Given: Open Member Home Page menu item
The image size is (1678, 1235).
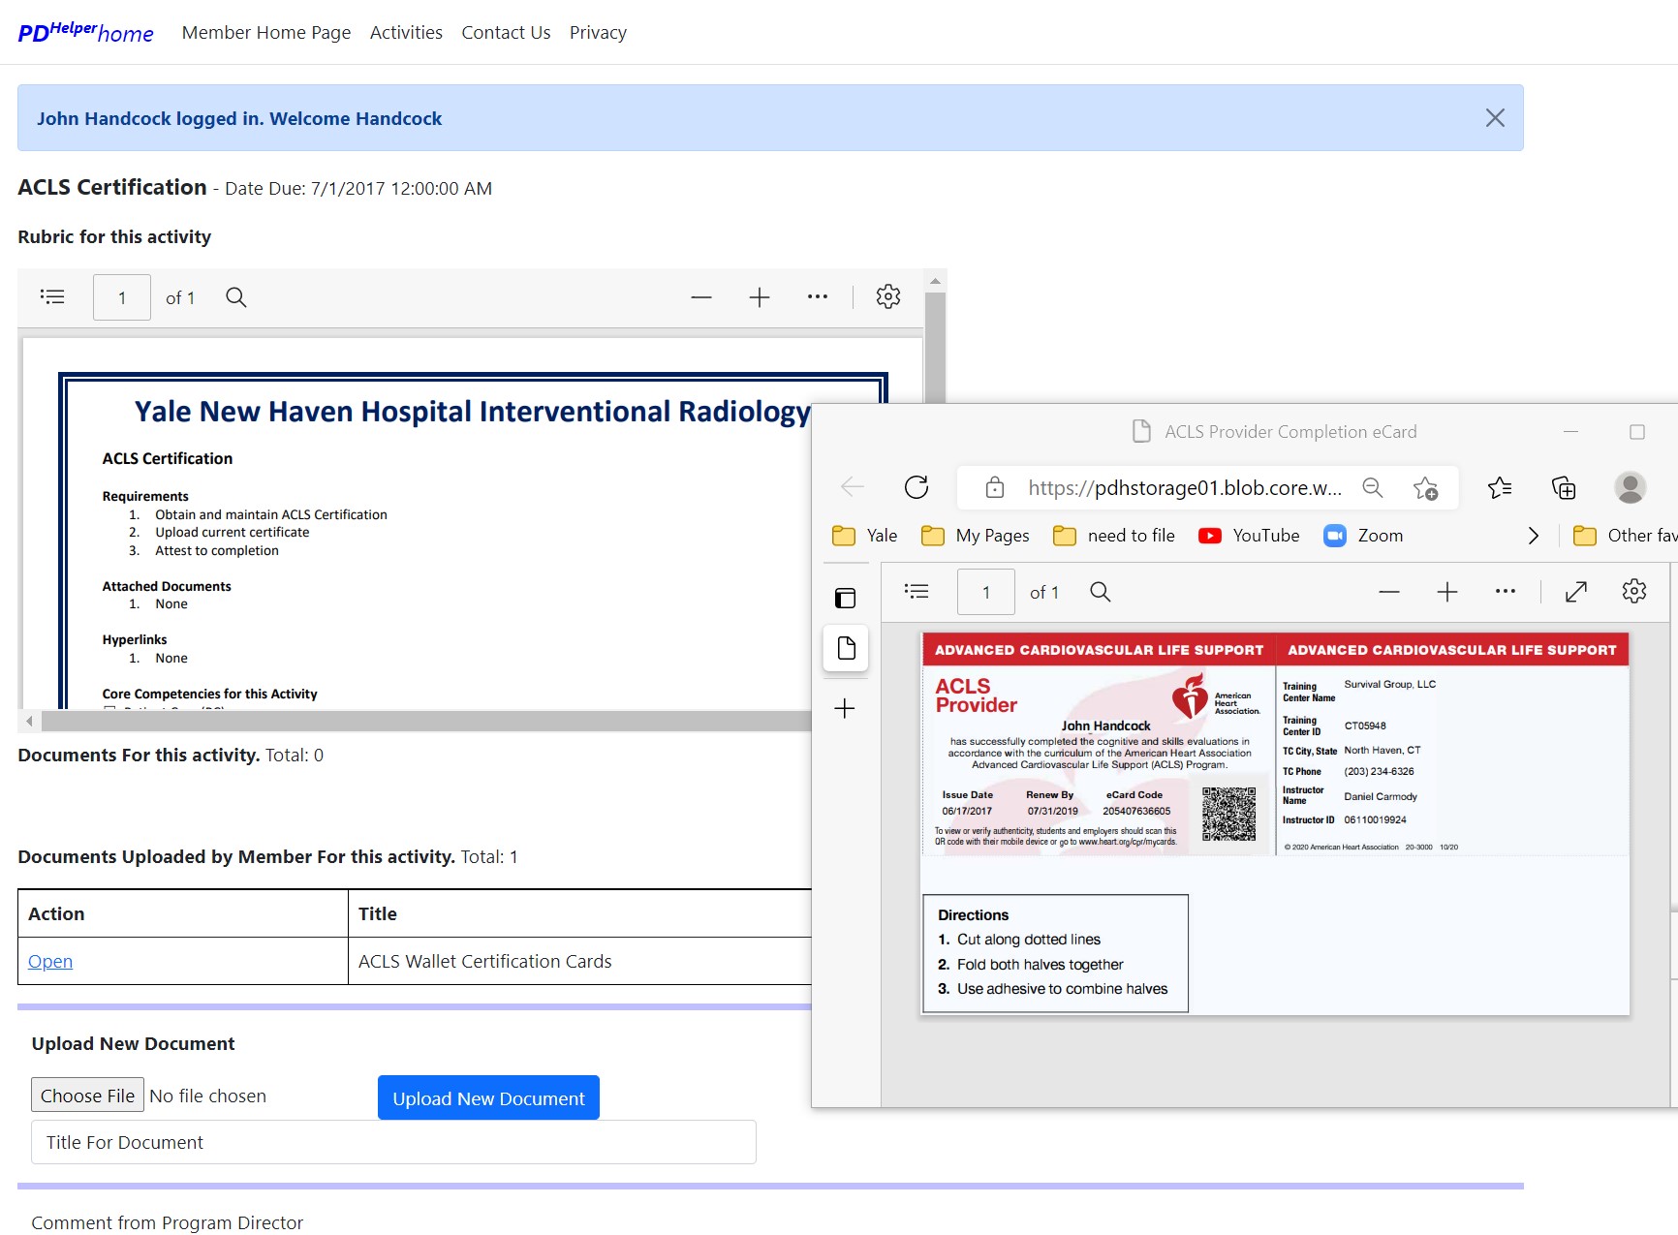Looking at the screenshot, I should (x=266, y=32).
